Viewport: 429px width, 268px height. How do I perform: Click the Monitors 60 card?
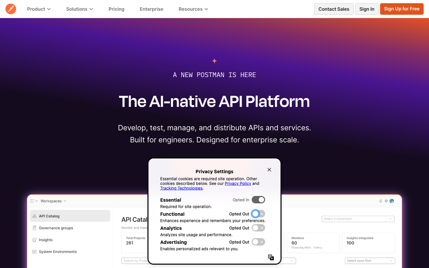click(313, 243)
